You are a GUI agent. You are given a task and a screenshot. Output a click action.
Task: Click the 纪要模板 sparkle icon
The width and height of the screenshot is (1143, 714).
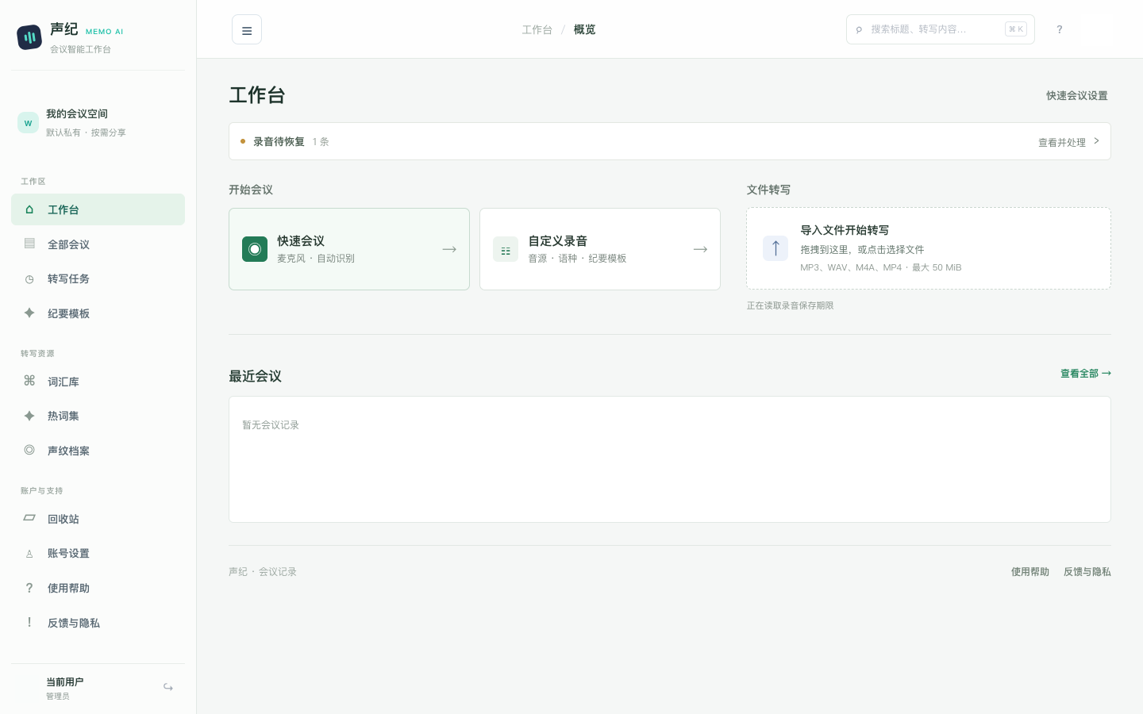point(29,313)
